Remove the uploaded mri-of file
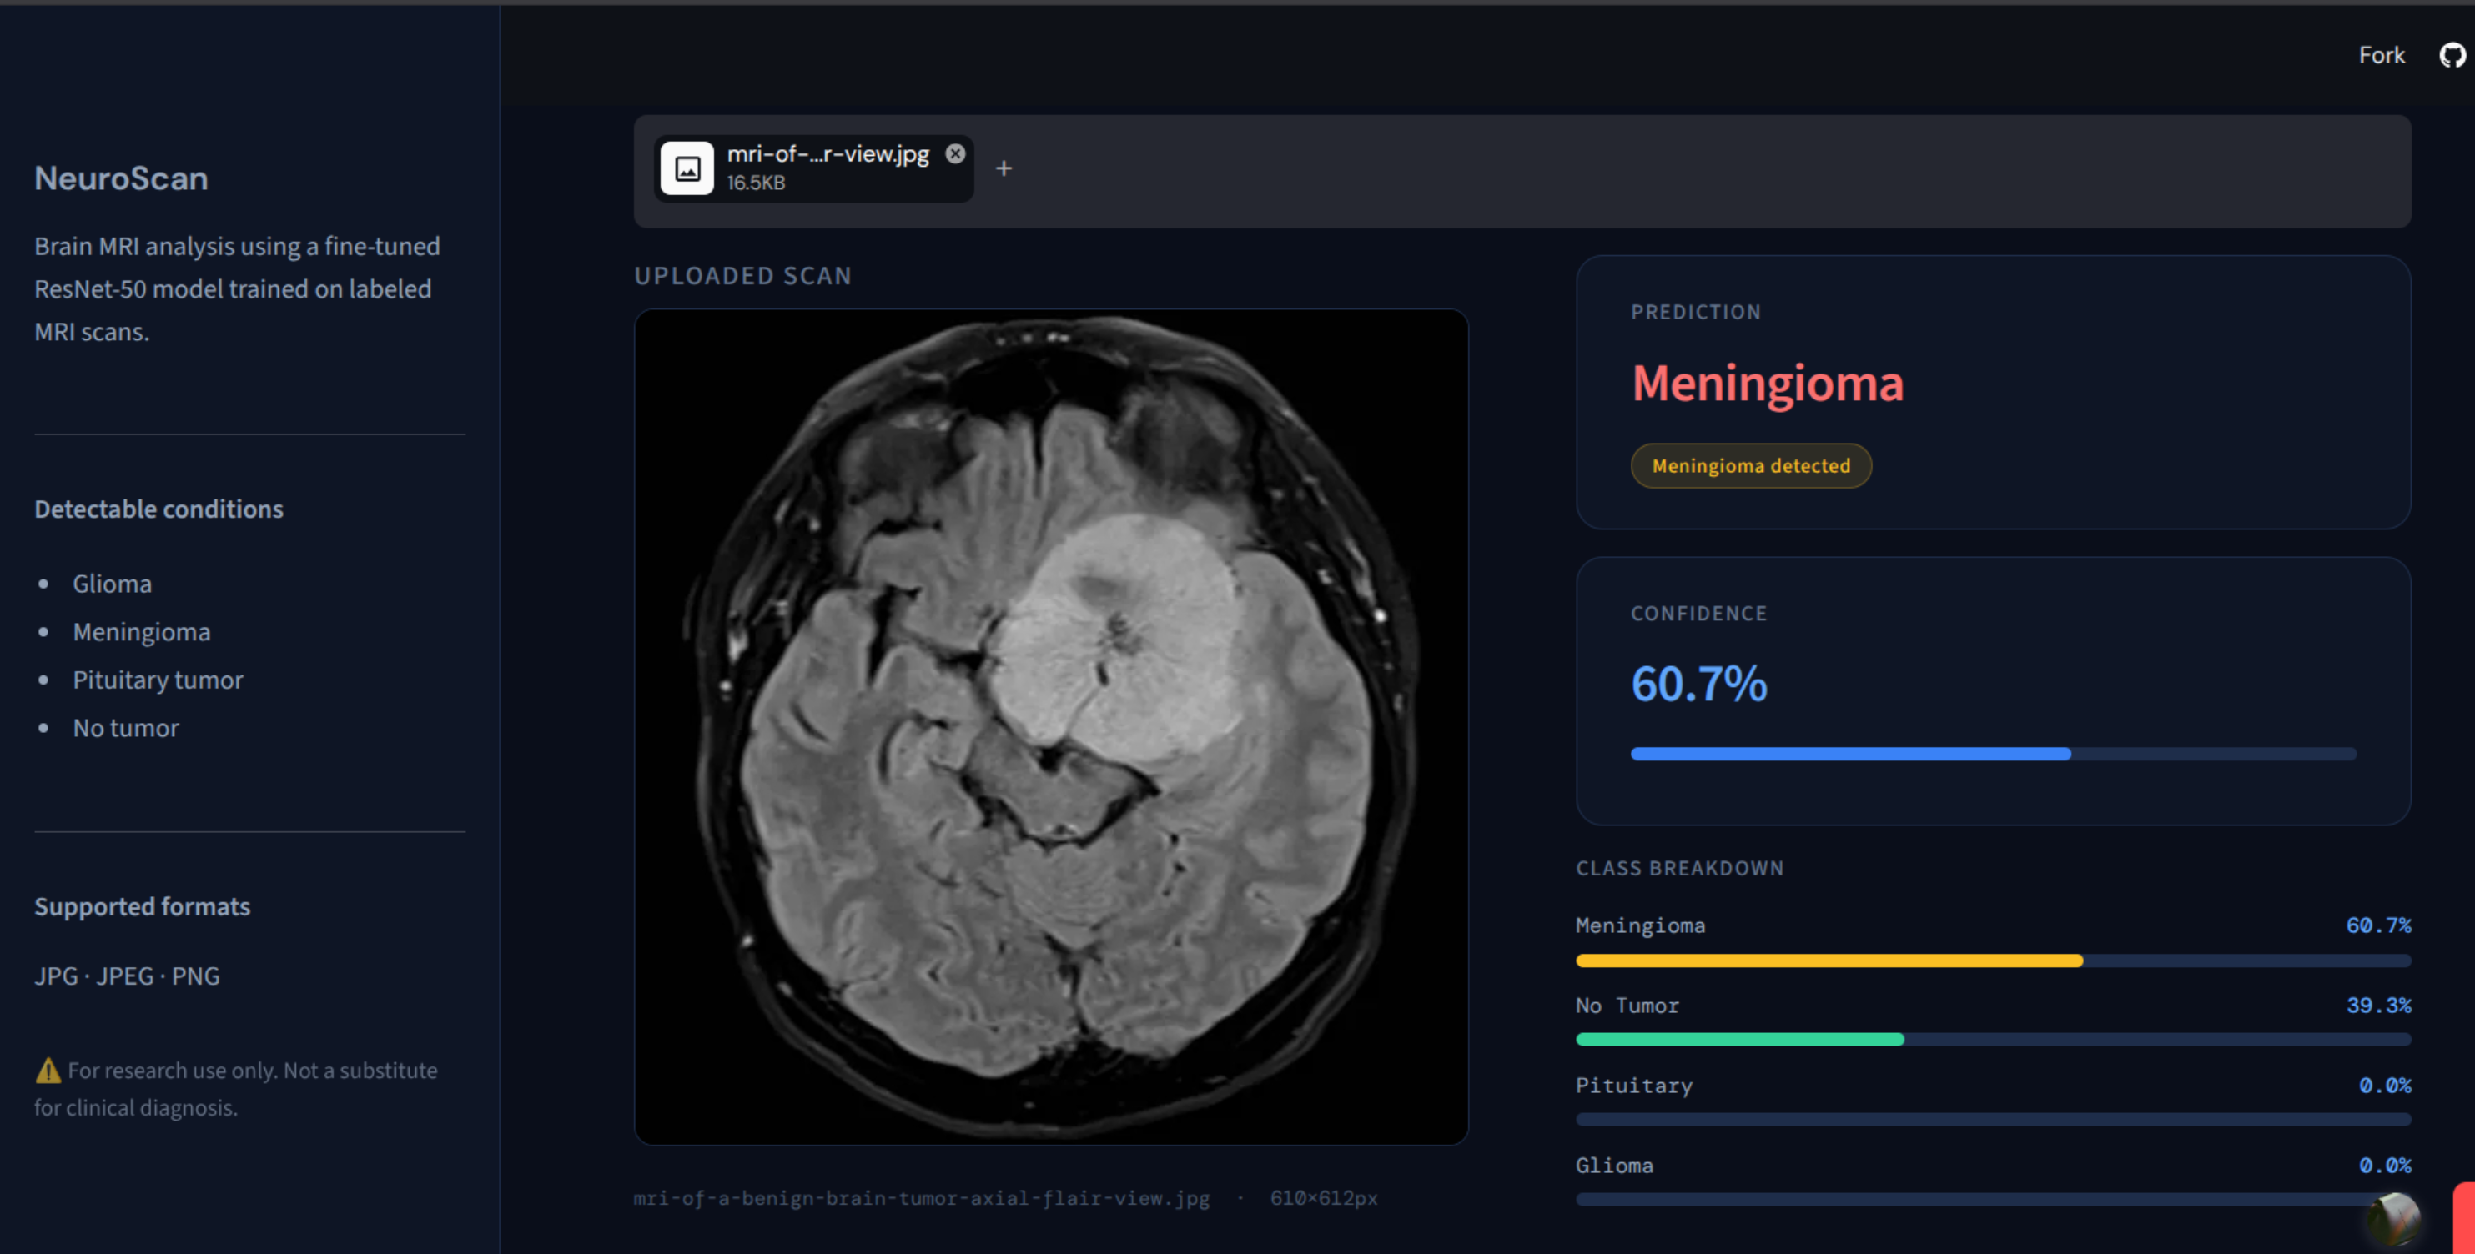Screen dimensions: 2475x1254 click(x=955, y=153)
